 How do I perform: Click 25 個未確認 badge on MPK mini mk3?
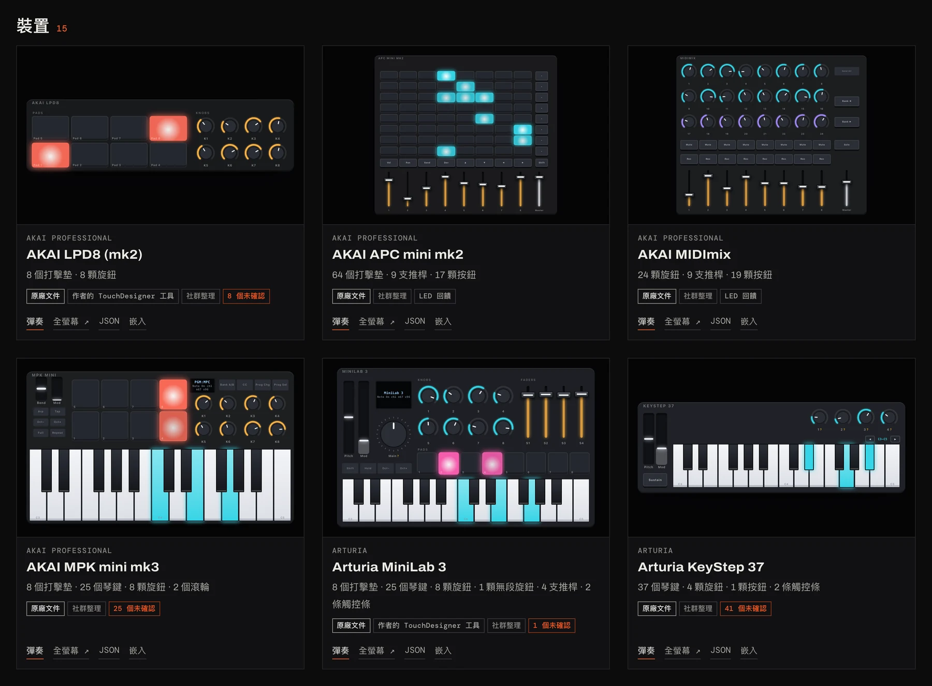coord(134,608)
